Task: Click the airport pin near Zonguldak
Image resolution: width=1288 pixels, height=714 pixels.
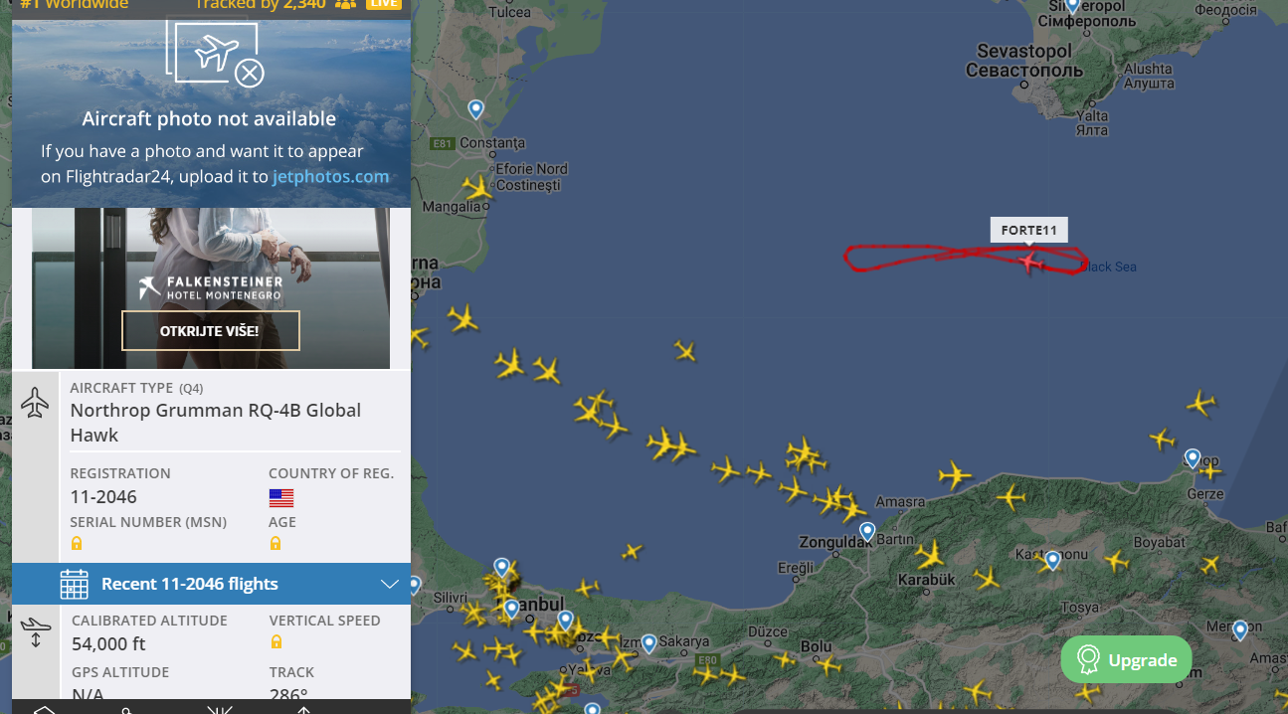Action: (x=867, y=532)
